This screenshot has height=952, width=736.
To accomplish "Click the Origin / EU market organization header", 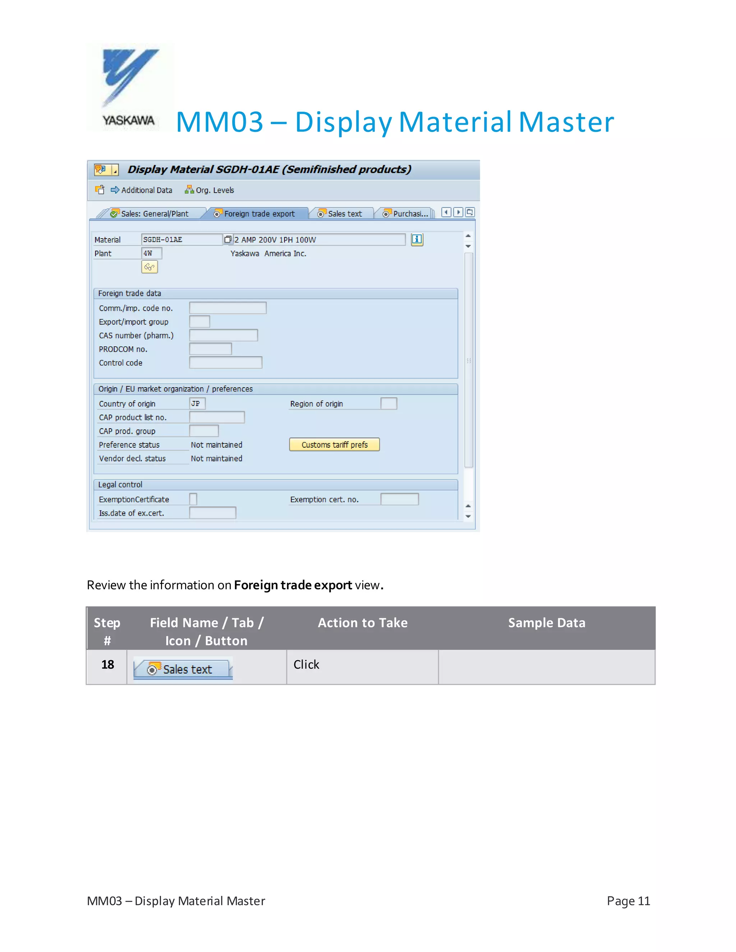I will coord(276,389).
